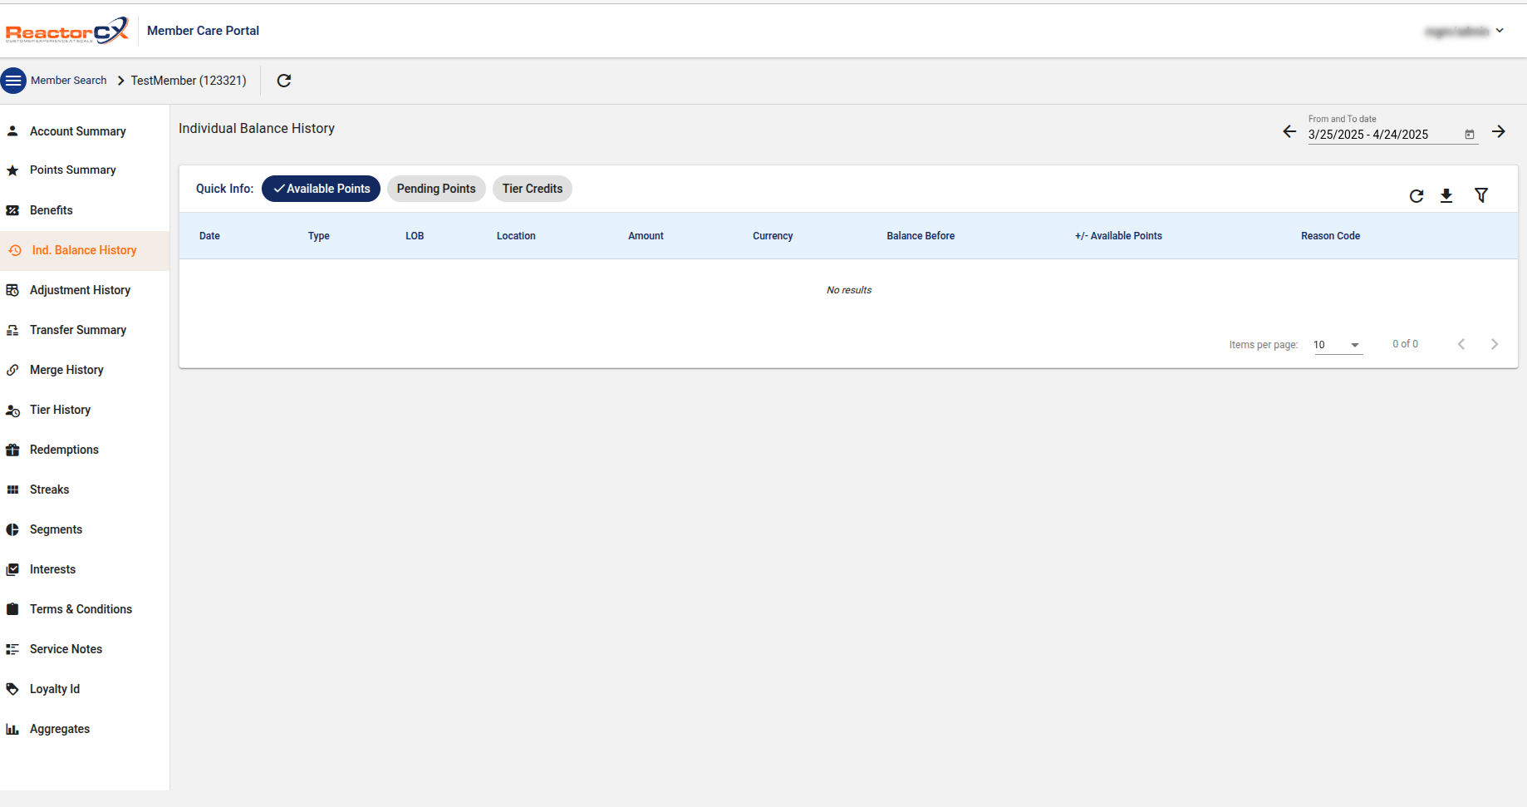Open the table filter options

[x=1481, y=195]
